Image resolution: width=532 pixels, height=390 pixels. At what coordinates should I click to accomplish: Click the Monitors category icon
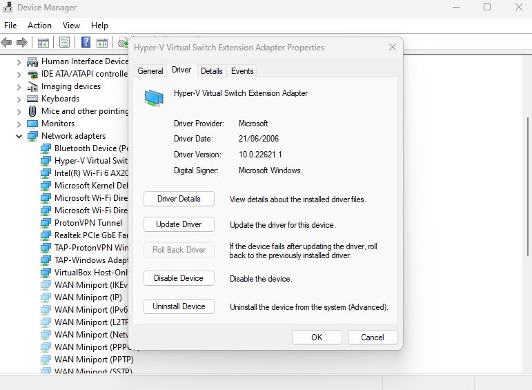pos(32,124)
